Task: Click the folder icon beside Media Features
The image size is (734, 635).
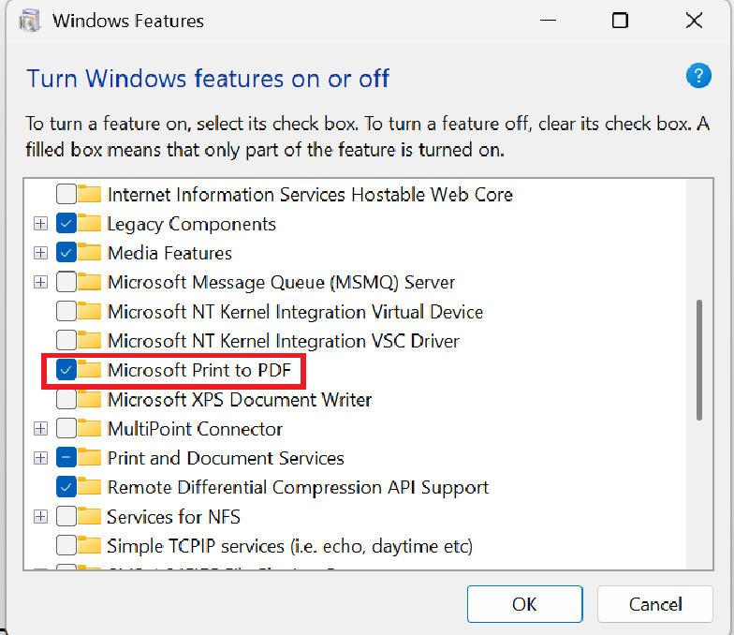Action: coord(90,253)
